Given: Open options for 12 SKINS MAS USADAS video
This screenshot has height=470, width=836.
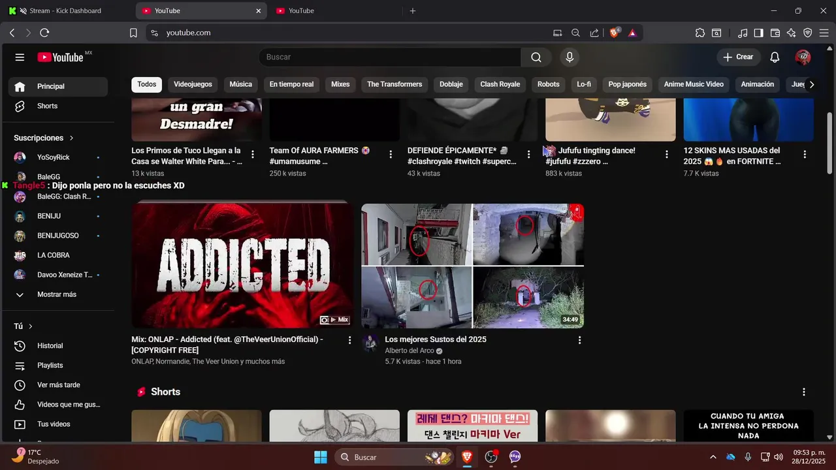Looking at the screenshot, I should 805,155.
